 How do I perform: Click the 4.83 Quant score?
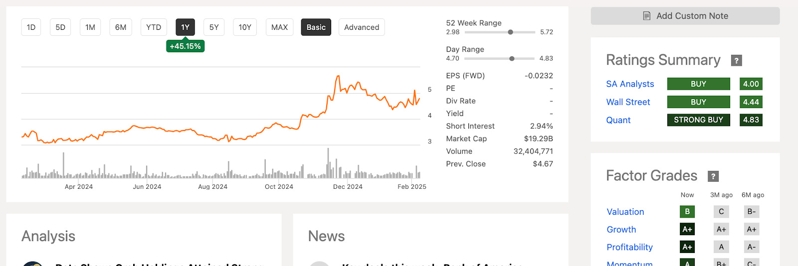751,120
